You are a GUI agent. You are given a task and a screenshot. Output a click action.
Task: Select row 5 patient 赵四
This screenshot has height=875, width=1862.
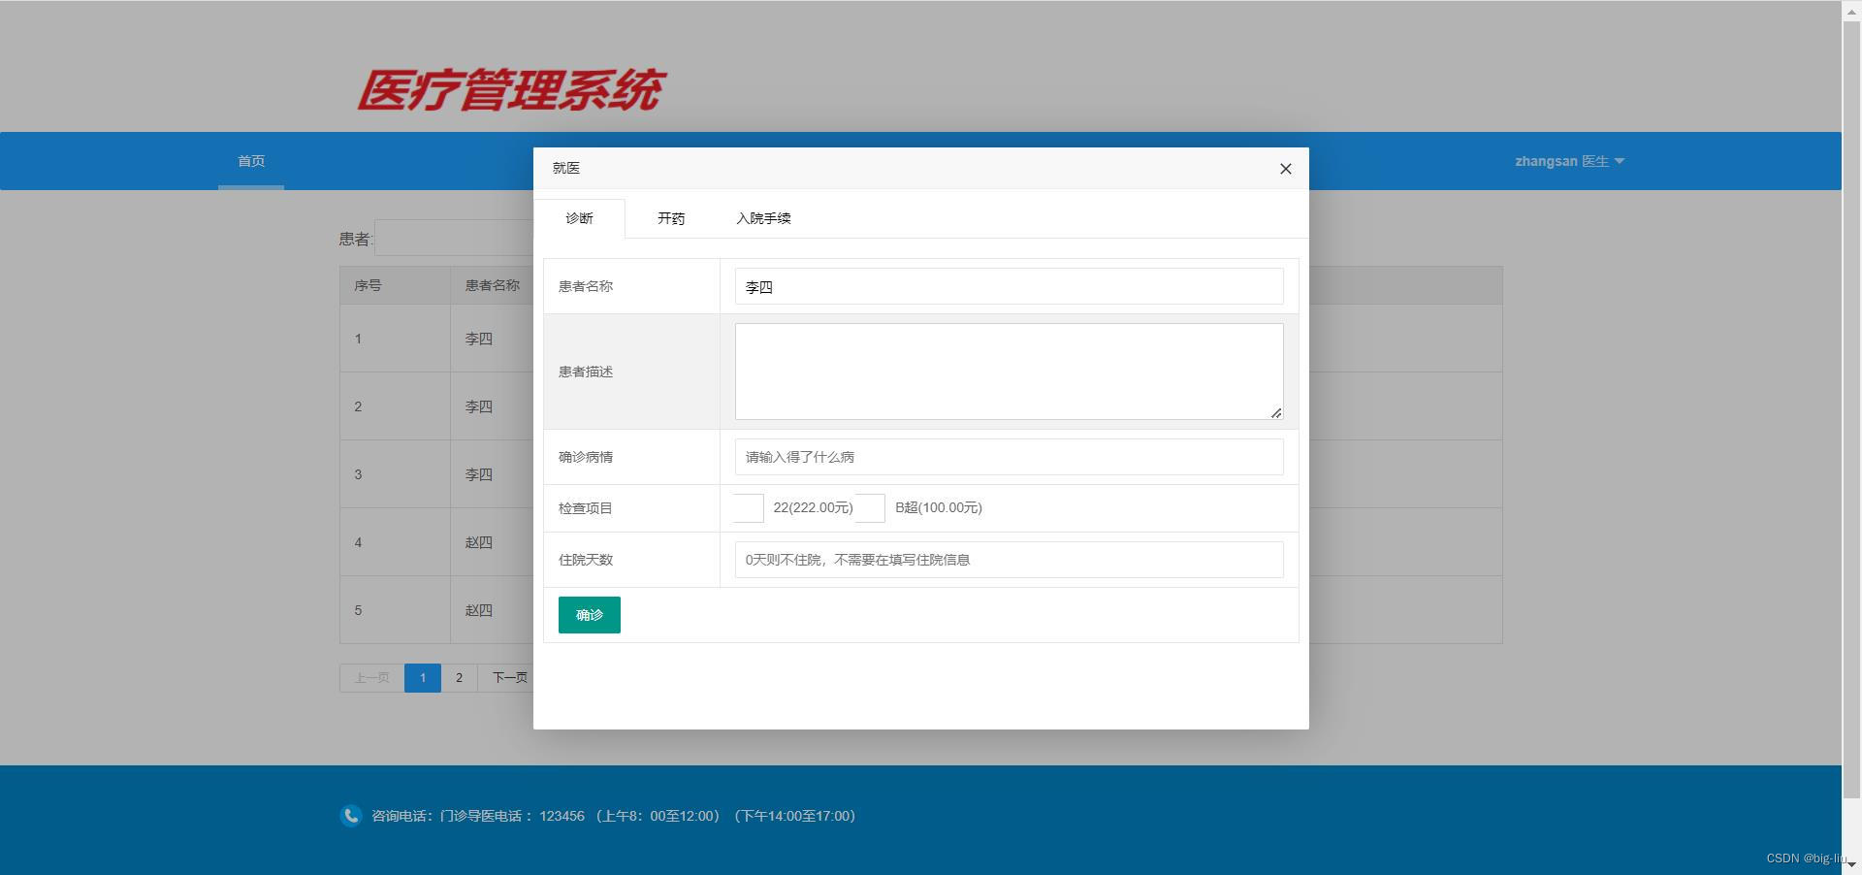click(478, 610)
